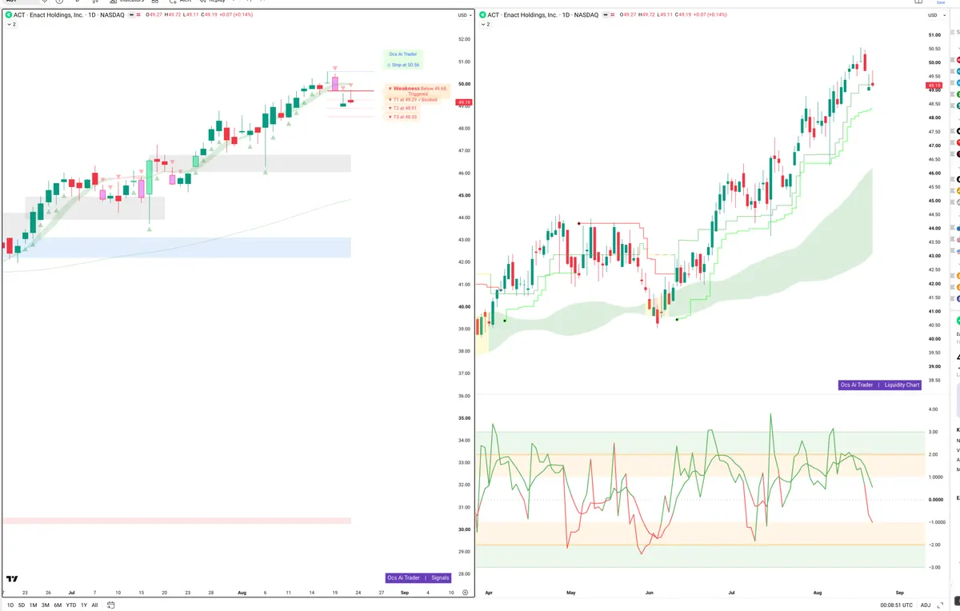The image size is (960, 611).
Task: Select the YTD time range
Action: tap(71, 605)
